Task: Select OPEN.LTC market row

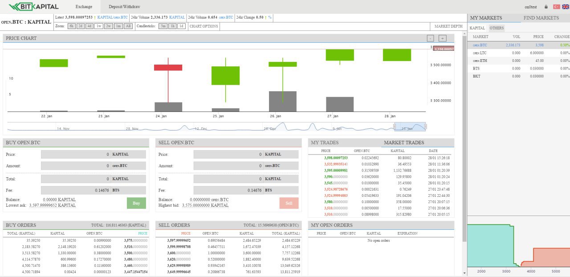Action: (x=519, y=53)
